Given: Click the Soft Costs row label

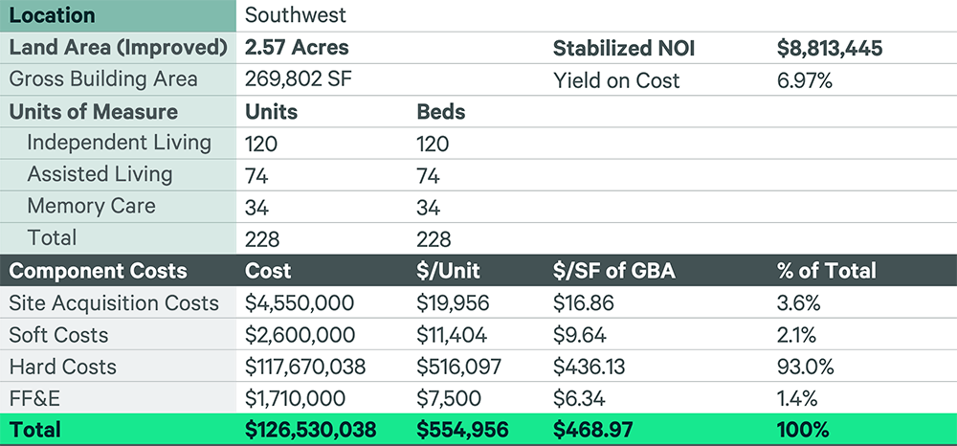Looking at the screenshot, I should coord(58,335).
